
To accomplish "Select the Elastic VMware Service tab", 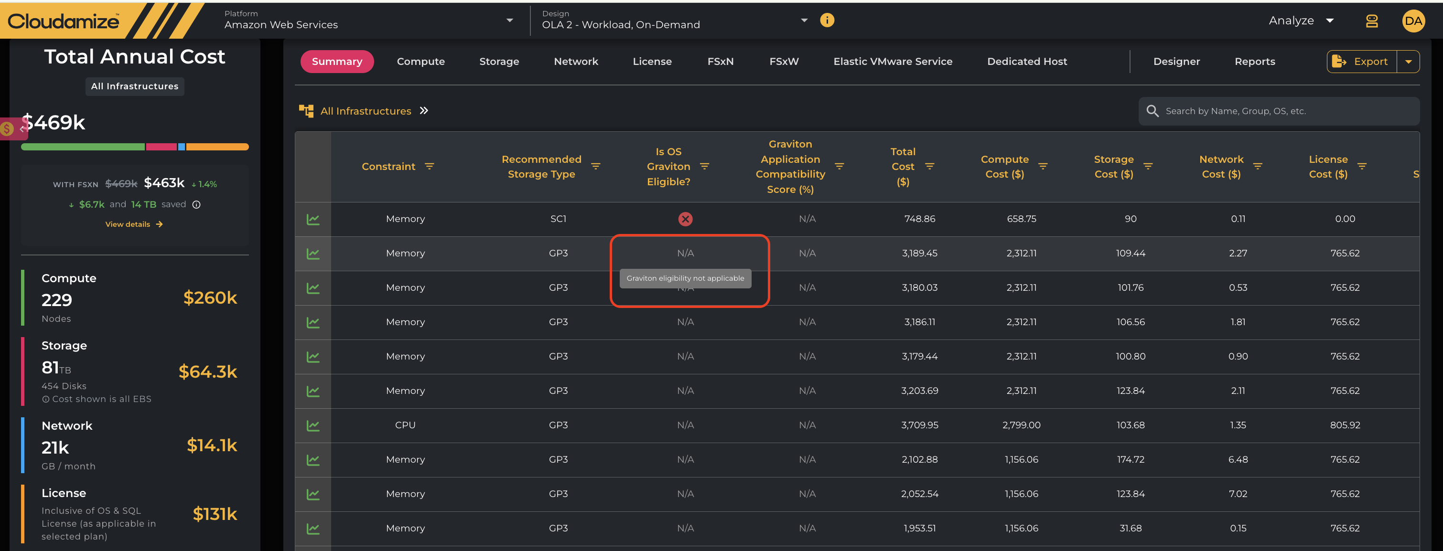I will pyautogui.click(x=893, y=62).
